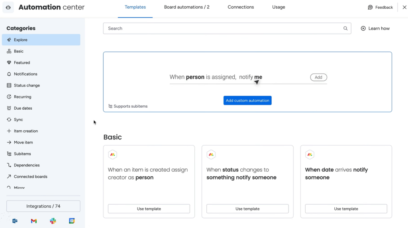Screen dimensions: 408x228
Task: Click the search magnifier icon
Action: coord(345,29)
